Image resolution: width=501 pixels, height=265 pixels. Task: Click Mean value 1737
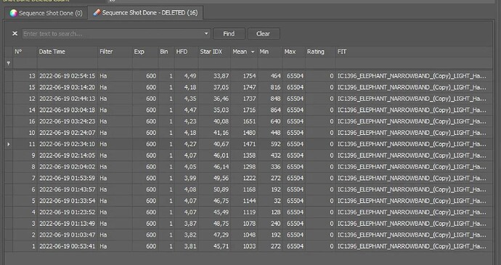tap(249, 99)
